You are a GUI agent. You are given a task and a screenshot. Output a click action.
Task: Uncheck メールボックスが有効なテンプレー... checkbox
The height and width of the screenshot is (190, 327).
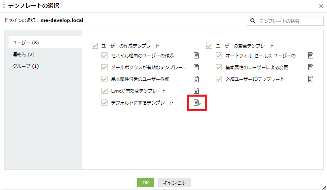(x=104, y=67)
